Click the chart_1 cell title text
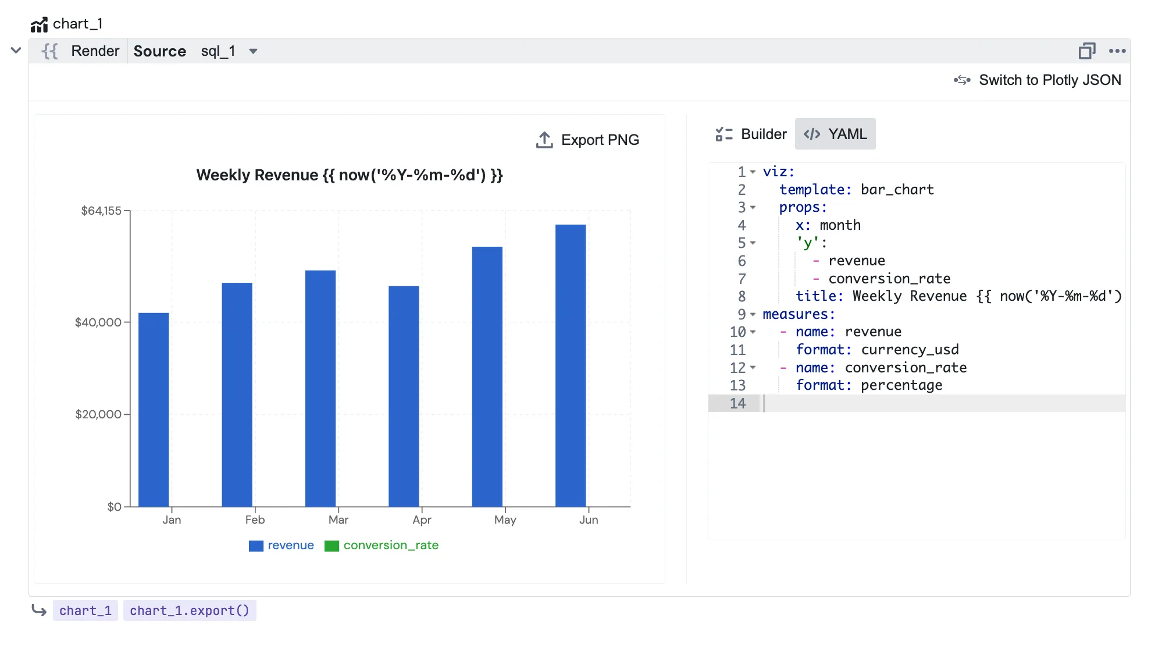1169x647 pixels. [x=78, y=24]
